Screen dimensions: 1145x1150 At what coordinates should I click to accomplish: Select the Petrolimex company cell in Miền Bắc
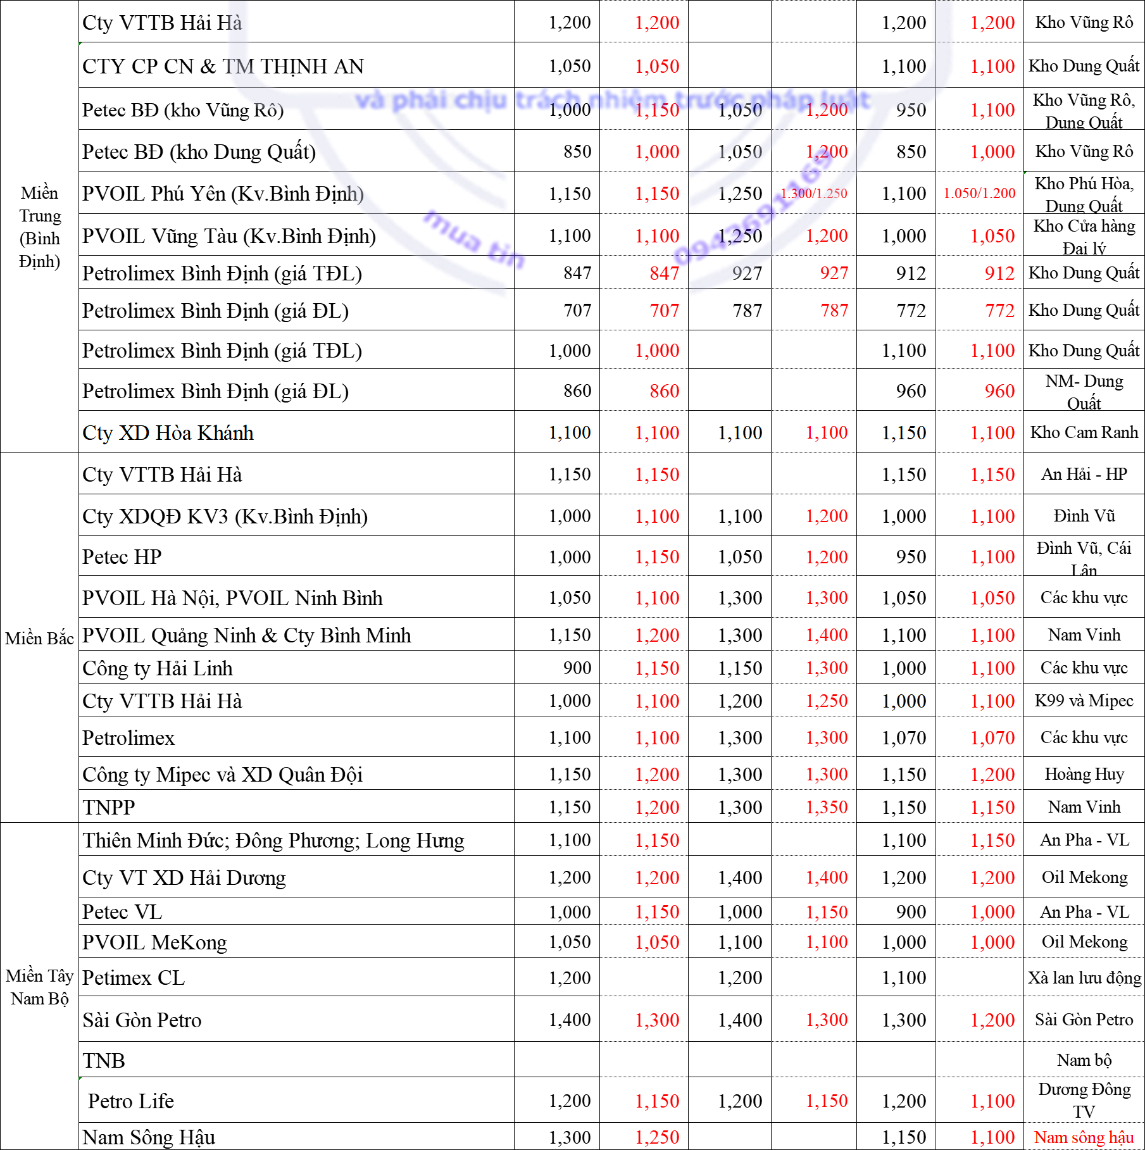[296, 737]
